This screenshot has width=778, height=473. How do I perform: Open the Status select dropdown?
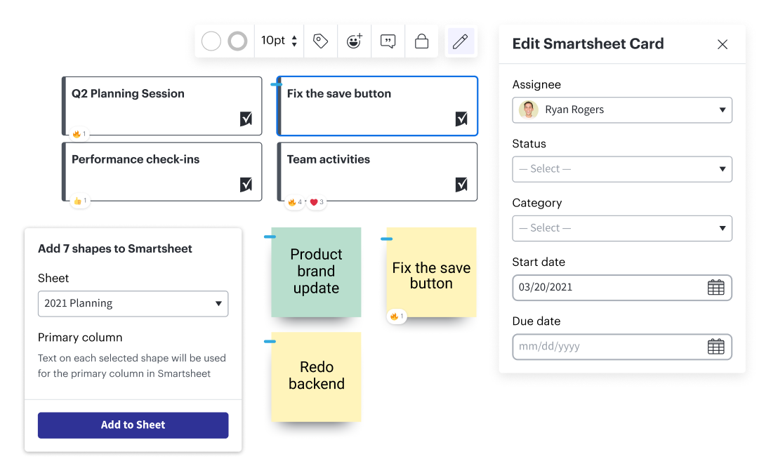(x=622, y=169)
